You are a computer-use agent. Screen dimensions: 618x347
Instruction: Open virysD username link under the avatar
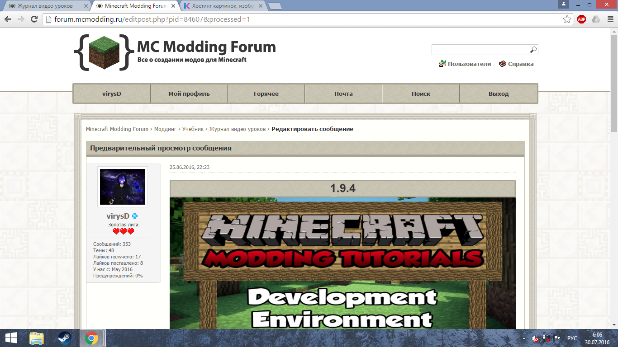(x=118, y=216)
